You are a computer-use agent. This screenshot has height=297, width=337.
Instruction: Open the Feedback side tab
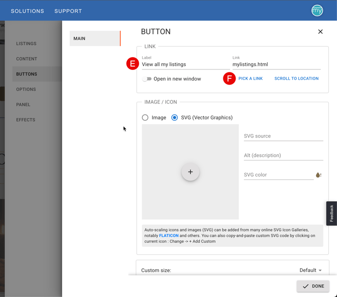332,213
